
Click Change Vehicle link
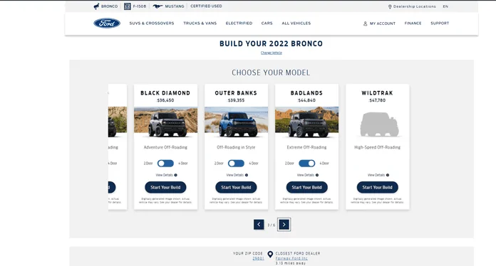tap(271, 53)
